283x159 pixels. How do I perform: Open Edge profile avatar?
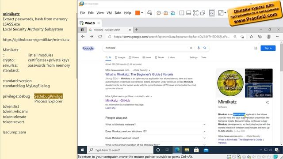(269, 37)
